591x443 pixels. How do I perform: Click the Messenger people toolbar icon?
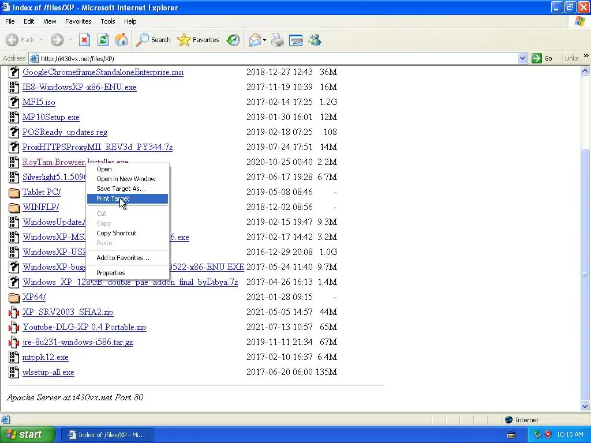point(315,40)
